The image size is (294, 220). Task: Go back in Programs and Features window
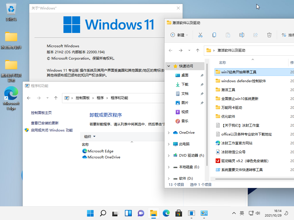pyautogui.click(x=29, y=98)
